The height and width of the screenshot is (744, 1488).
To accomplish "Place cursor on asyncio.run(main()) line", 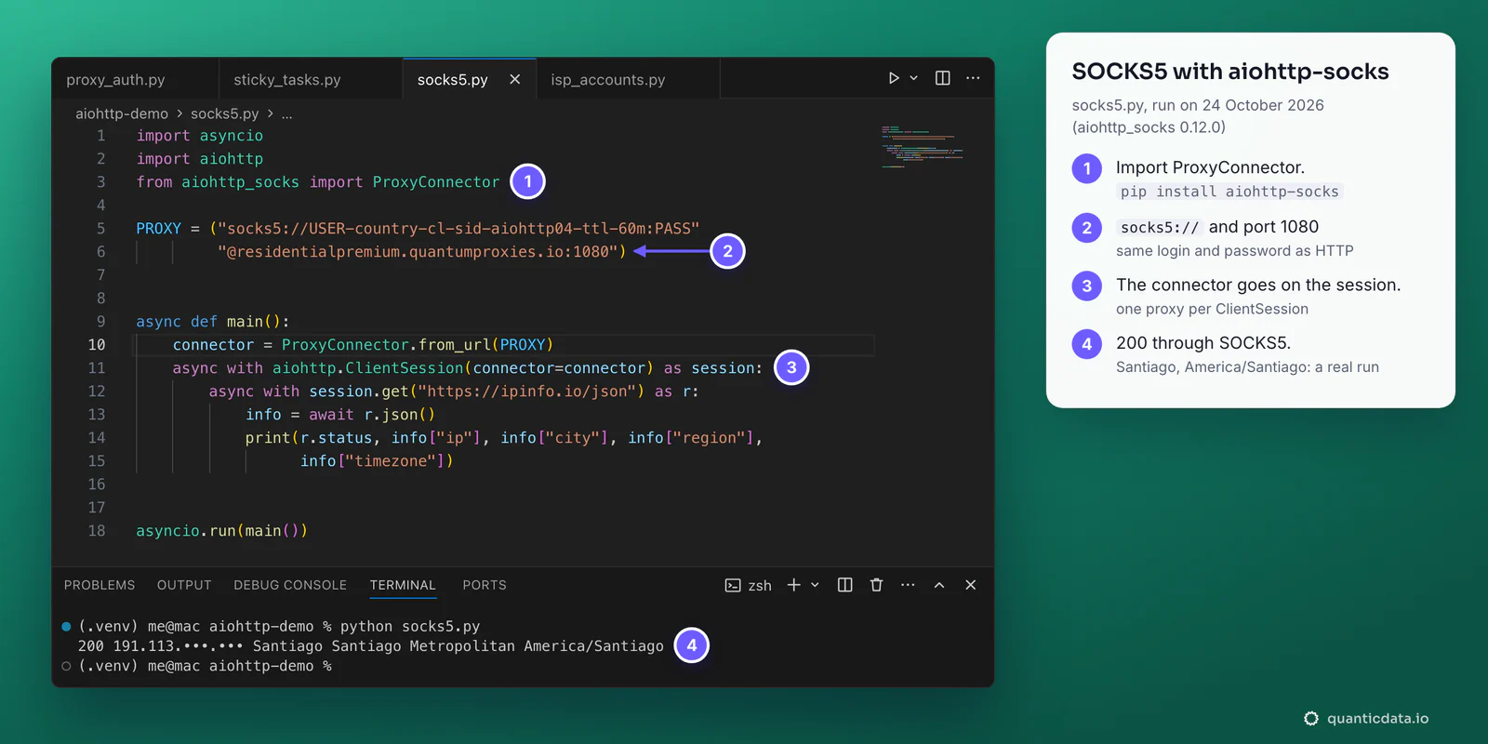I will click(221, 531).
